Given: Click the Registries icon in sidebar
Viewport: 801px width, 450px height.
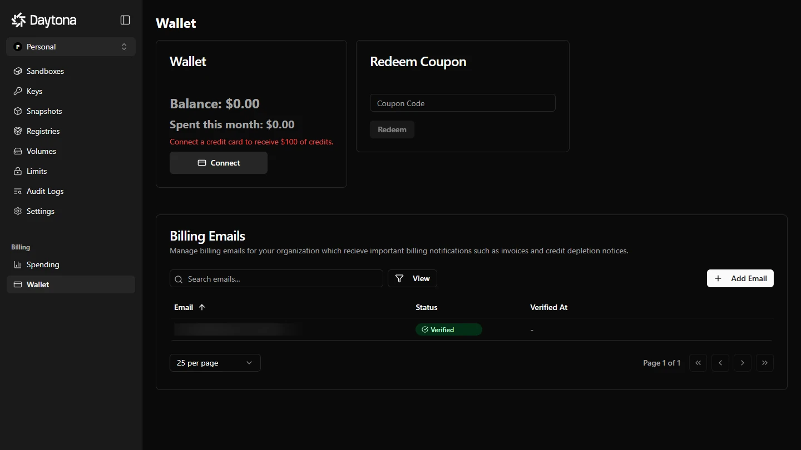Looking at the screenshot, I should (18, 131).
